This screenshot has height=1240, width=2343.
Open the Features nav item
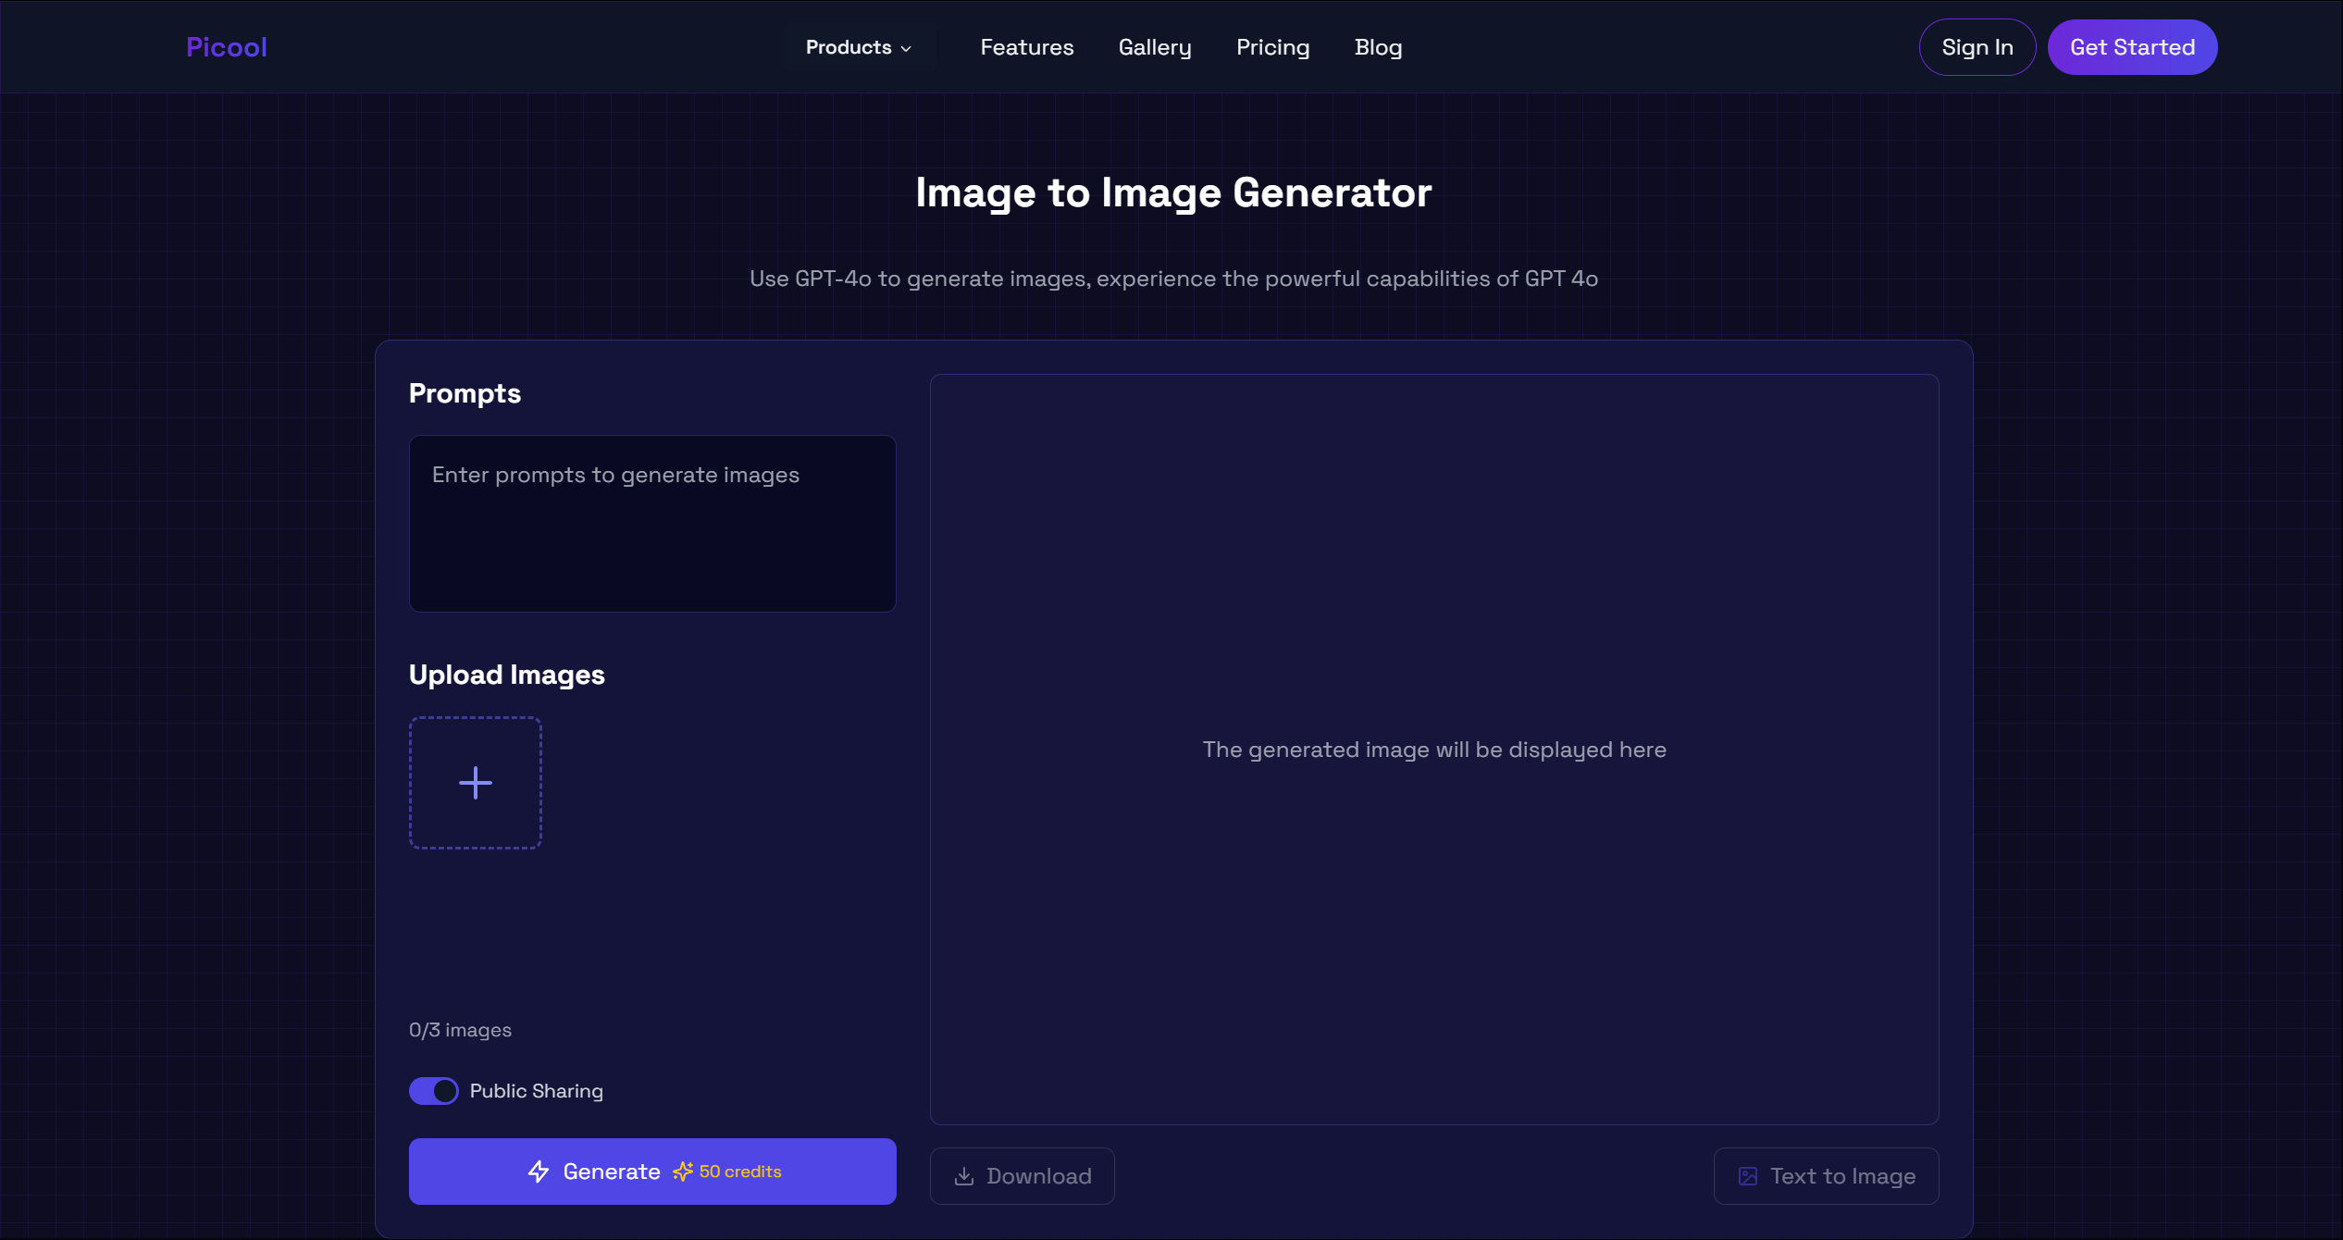[1026, 47]
